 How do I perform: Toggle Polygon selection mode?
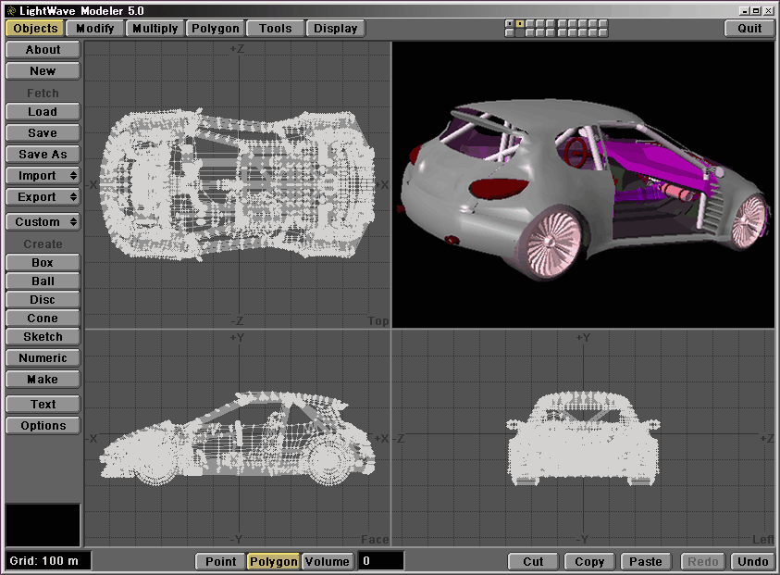coord(273,561)
